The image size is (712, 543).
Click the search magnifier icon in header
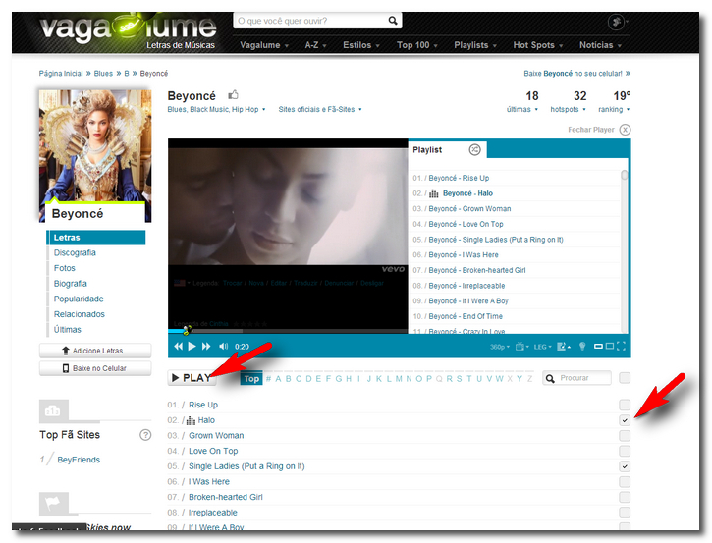click(393, 21)
